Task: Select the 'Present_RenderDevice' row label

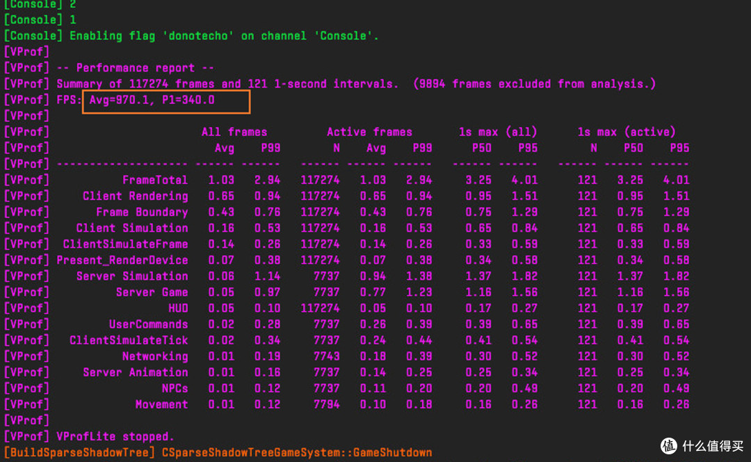Action: pyautogui.click(x=122, y=260)
